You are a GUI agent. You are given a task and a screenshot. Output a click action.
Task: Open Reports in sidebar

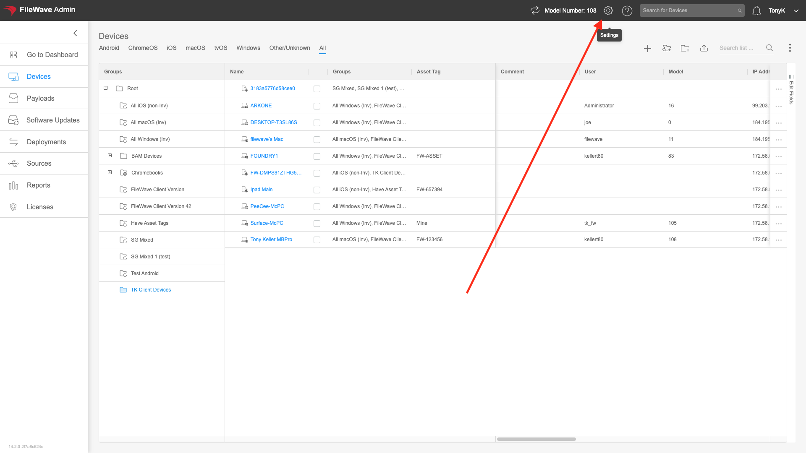click(44, 185)
